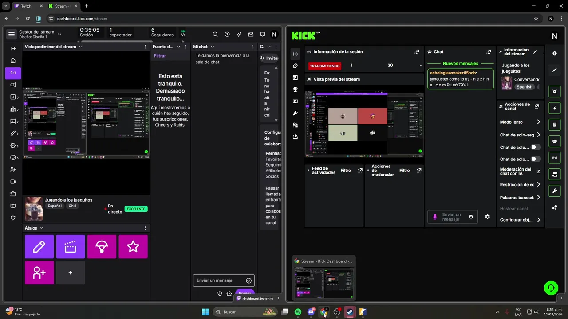The height and width of the screenshot is (319, 568).
Task: Expand Atajos panel dropdown
Action: pos(42,228)
